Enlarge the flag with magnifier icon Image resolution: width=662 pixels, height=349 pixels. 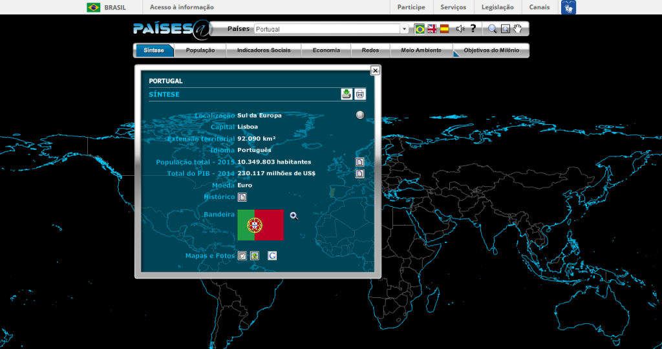click(294, 216)
